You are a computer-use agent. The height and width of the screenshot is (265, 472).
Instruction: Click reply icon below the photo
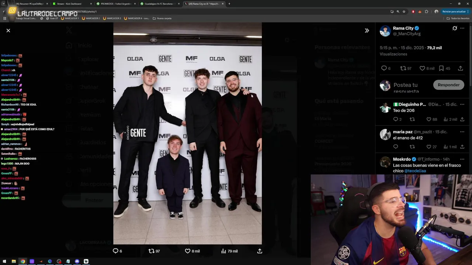click(117, 251)
